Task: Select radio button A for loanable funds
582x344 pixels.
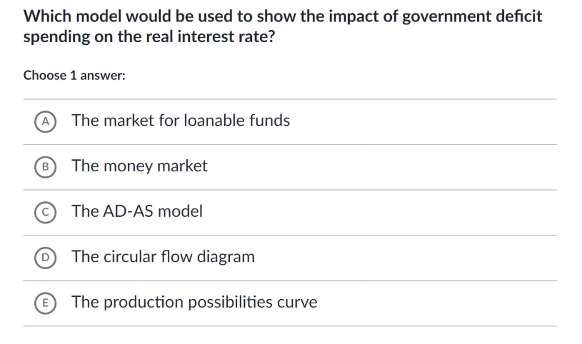Action: [x=45, y=122]
